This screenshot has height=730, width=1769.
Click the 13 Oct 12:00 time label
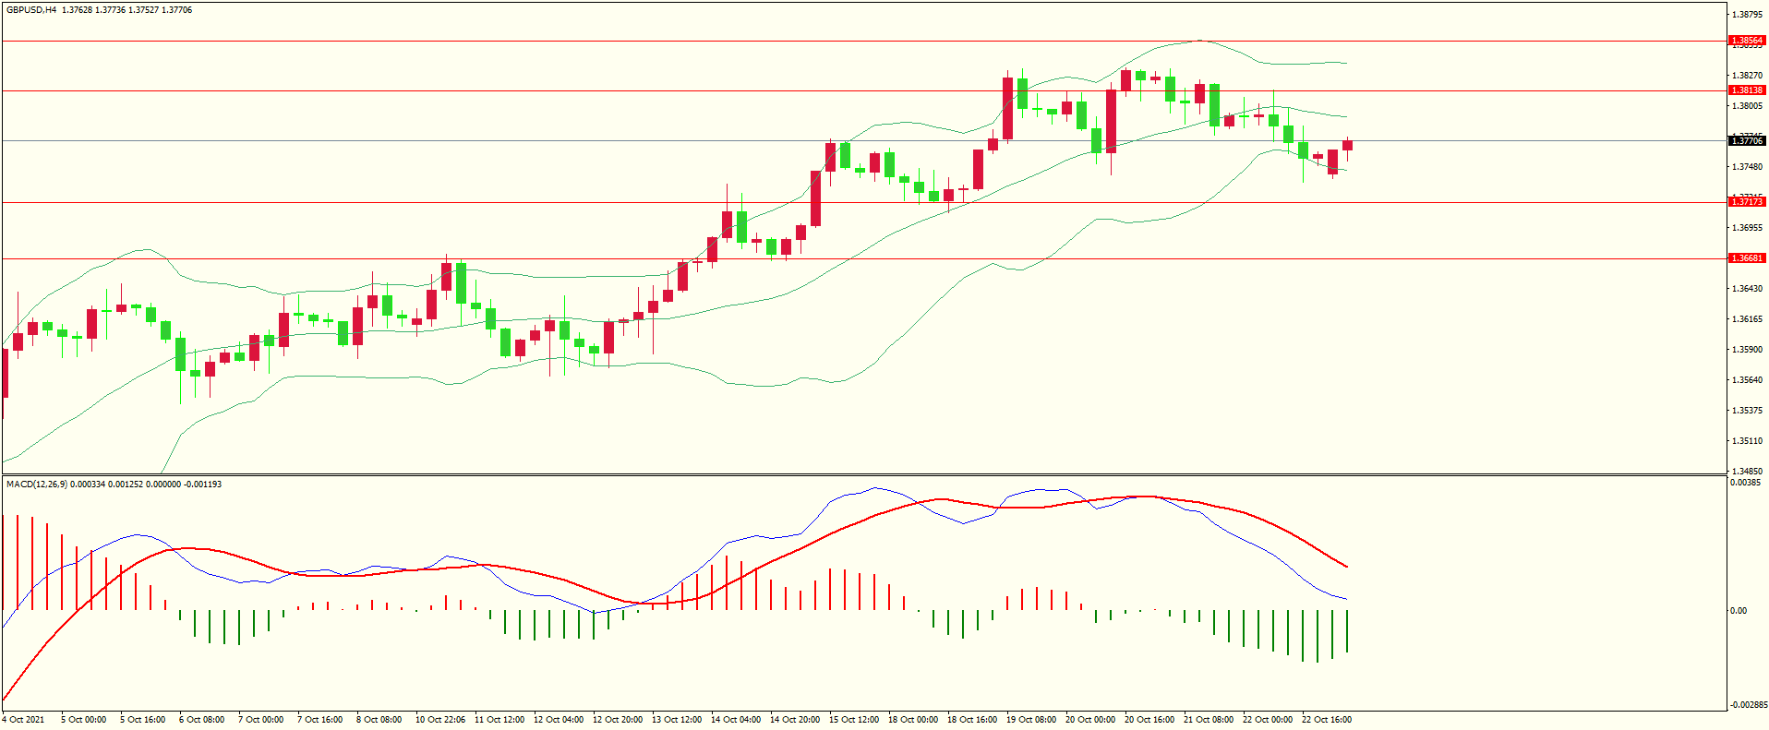[677, 720]
